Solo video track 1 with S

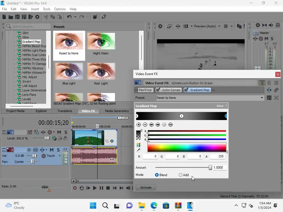[x=66, y=132]
